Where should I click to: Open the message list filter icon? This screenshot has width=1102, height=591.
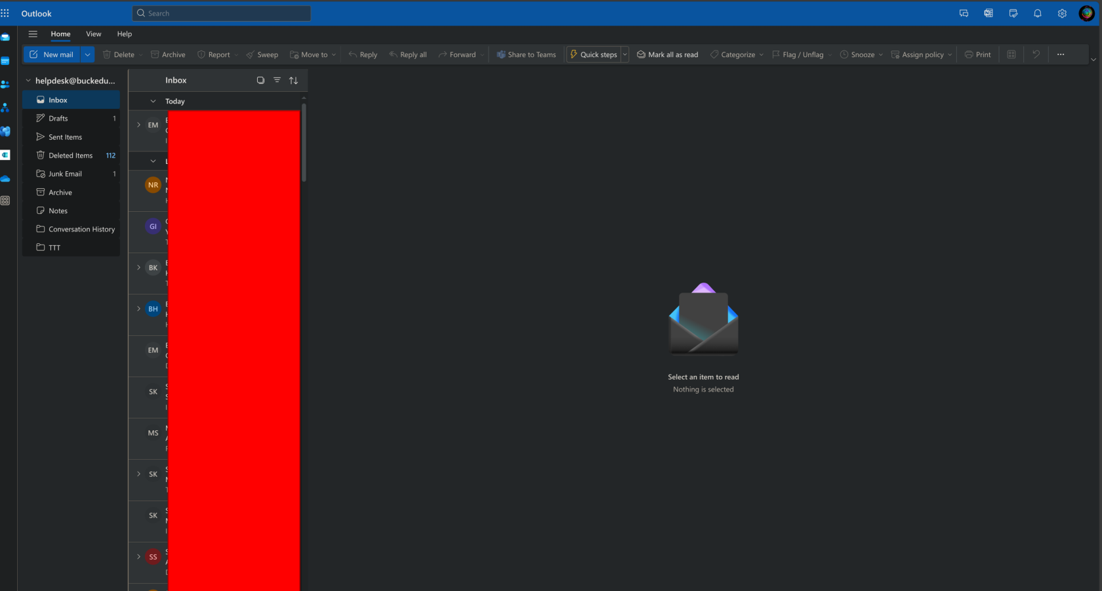(277, 80)
